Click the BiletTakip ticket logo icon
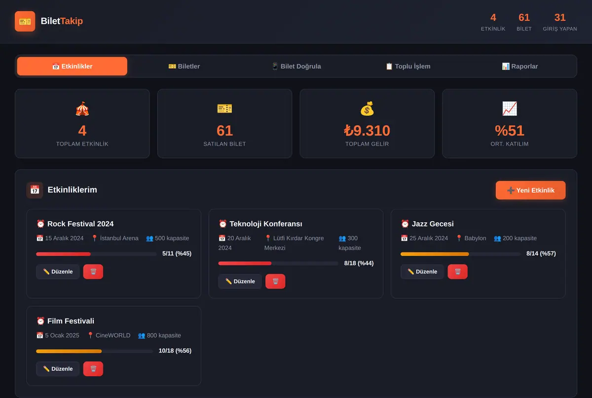 tap(25, 21)
